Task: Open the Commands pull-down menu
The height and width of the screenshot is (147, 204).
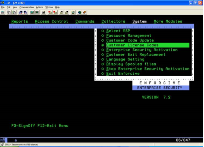Action: (85, 21)
